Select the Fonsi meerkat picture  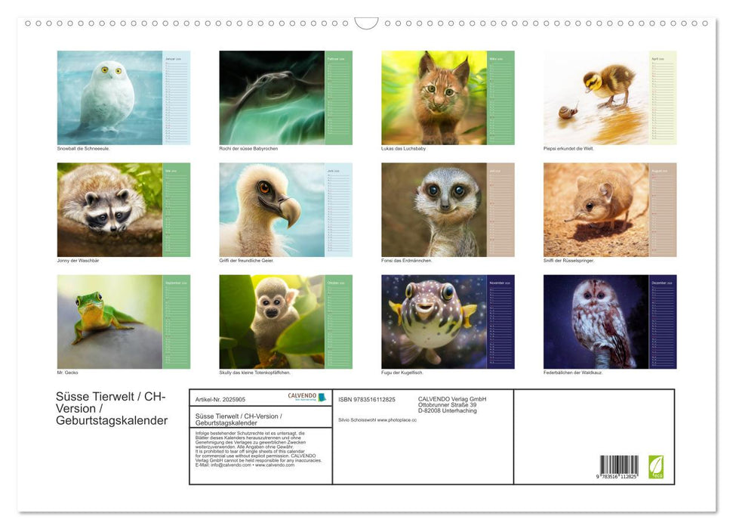click(x=434, y=209)
